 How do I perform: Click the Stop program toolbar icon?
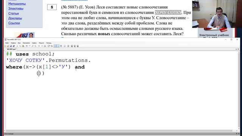tap(42, 46)
